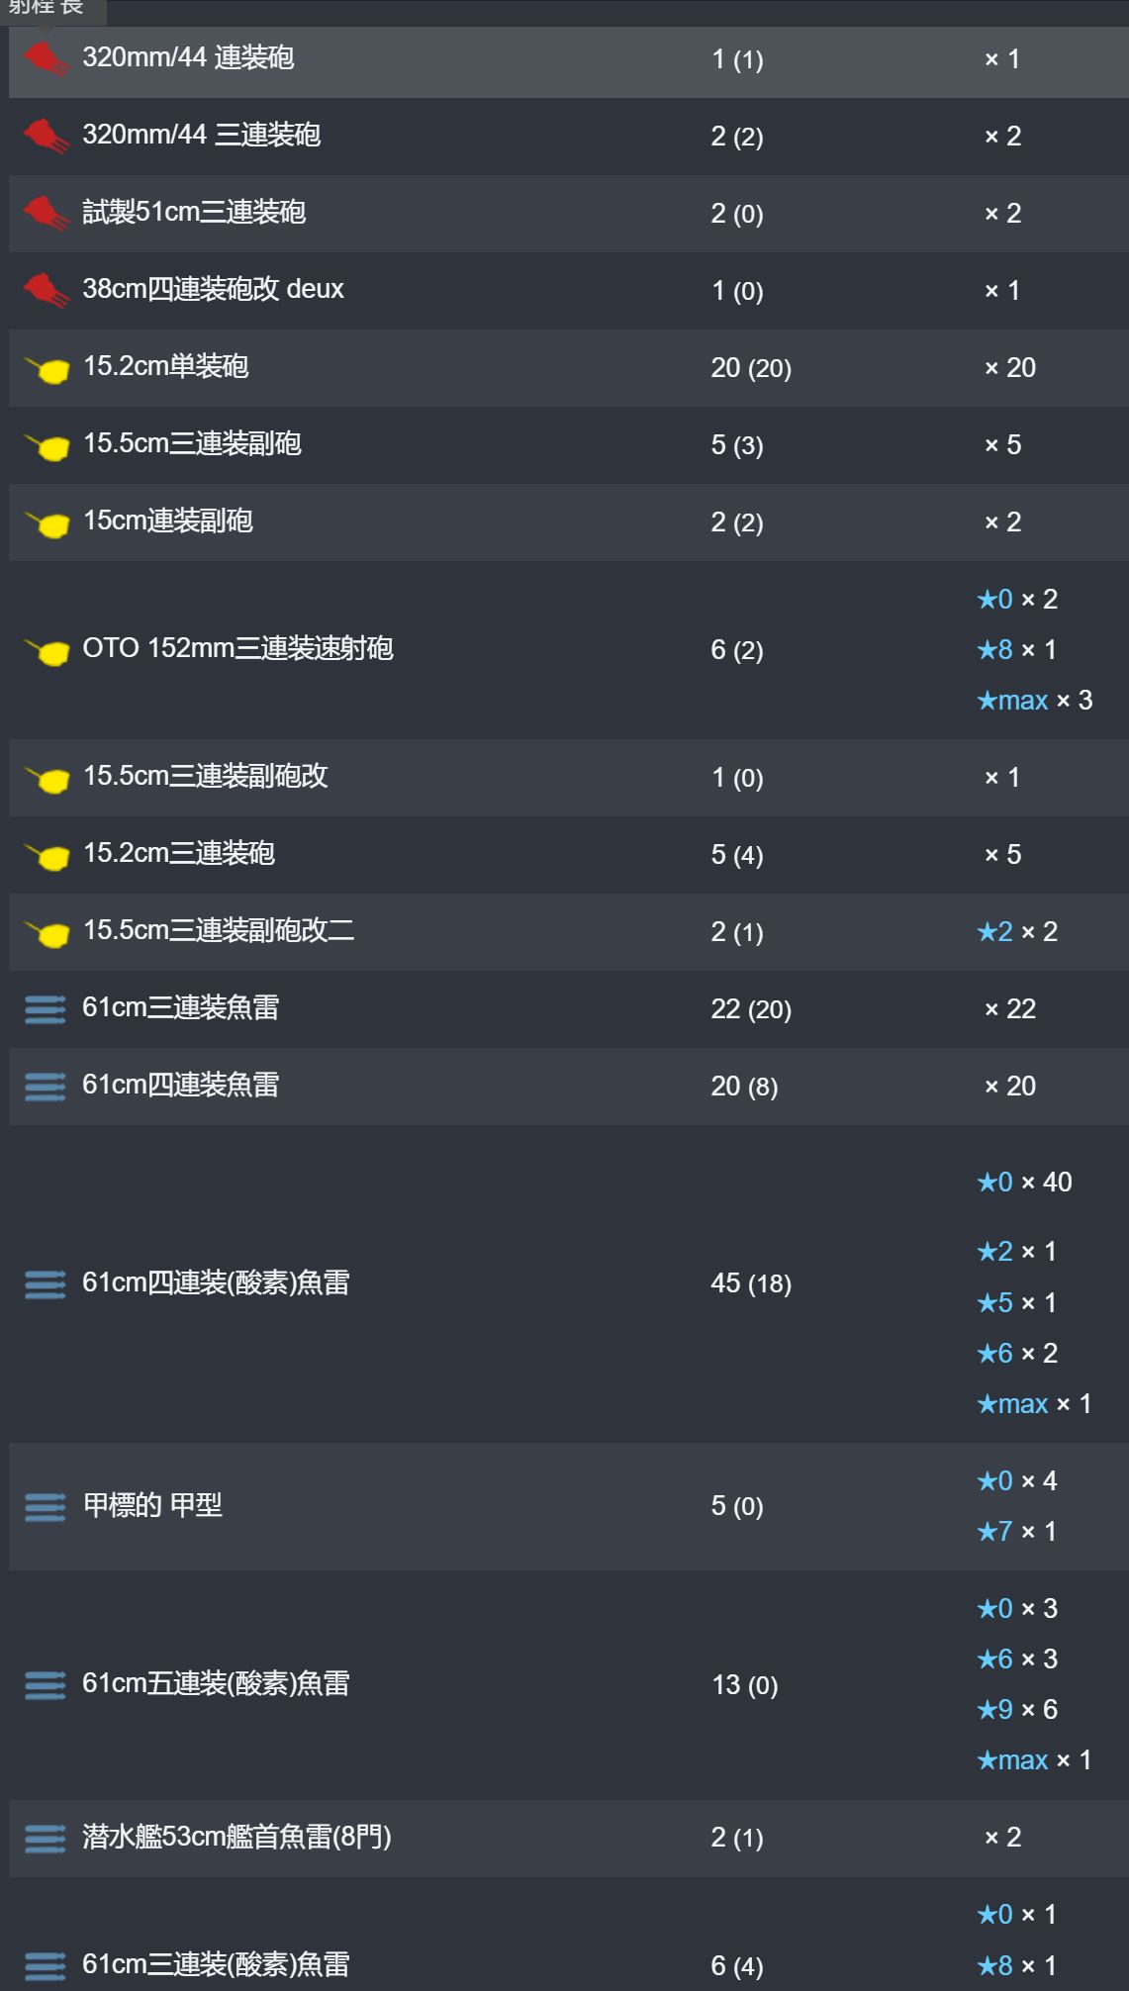Click the ★0 × 40 improvement count
The width and height of the screenshot is (1129, 1991).
(x=1024, y=1182)
